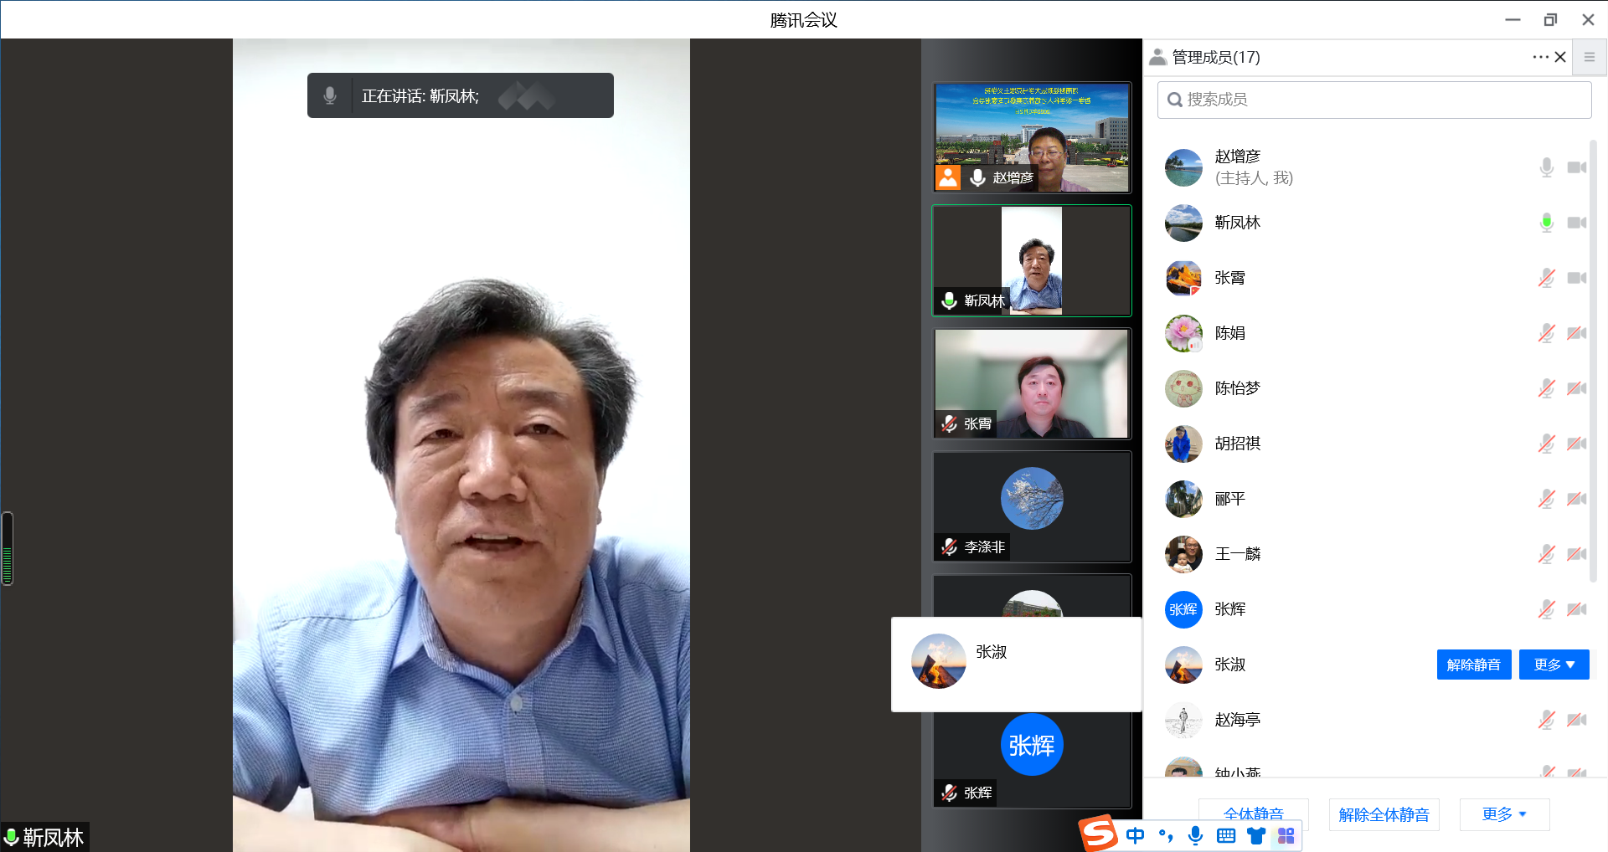
Task: Toggle microphone for 赵增彦 in member list
Action: tap(1547, 167)
